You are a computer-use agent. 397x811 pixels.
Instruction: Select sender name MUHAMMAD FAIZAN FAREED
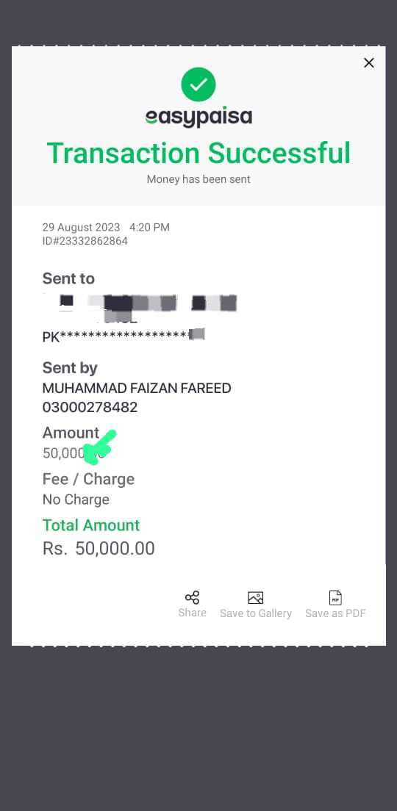[137, 389]
